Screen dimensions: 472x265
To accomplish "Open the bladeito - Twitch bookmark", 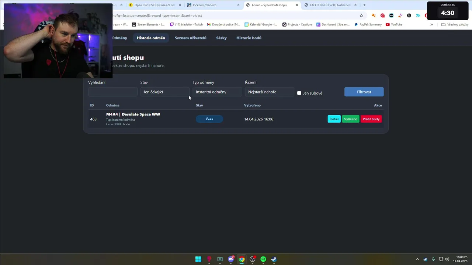I will (186, 25).
